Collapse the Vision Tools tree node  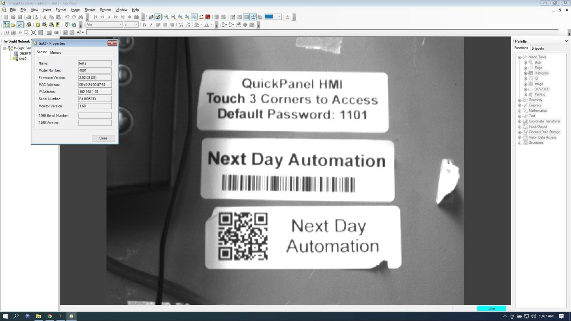520,57
